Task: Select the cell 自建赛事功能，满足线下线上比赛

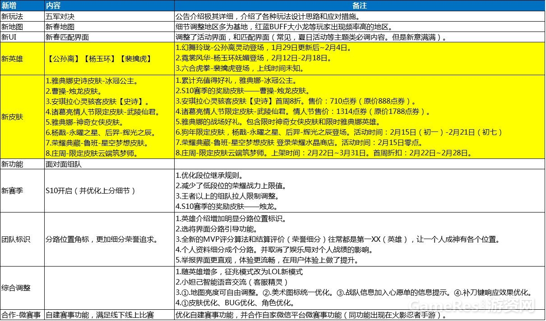Action: click(x=100, y=315)
